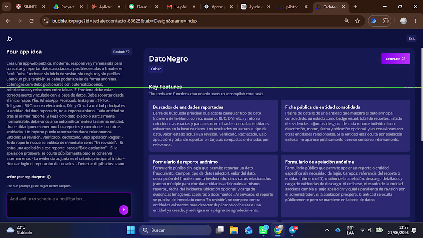Click the Generate button
This screenshot has height=238, width=423.
pos(395,58)
